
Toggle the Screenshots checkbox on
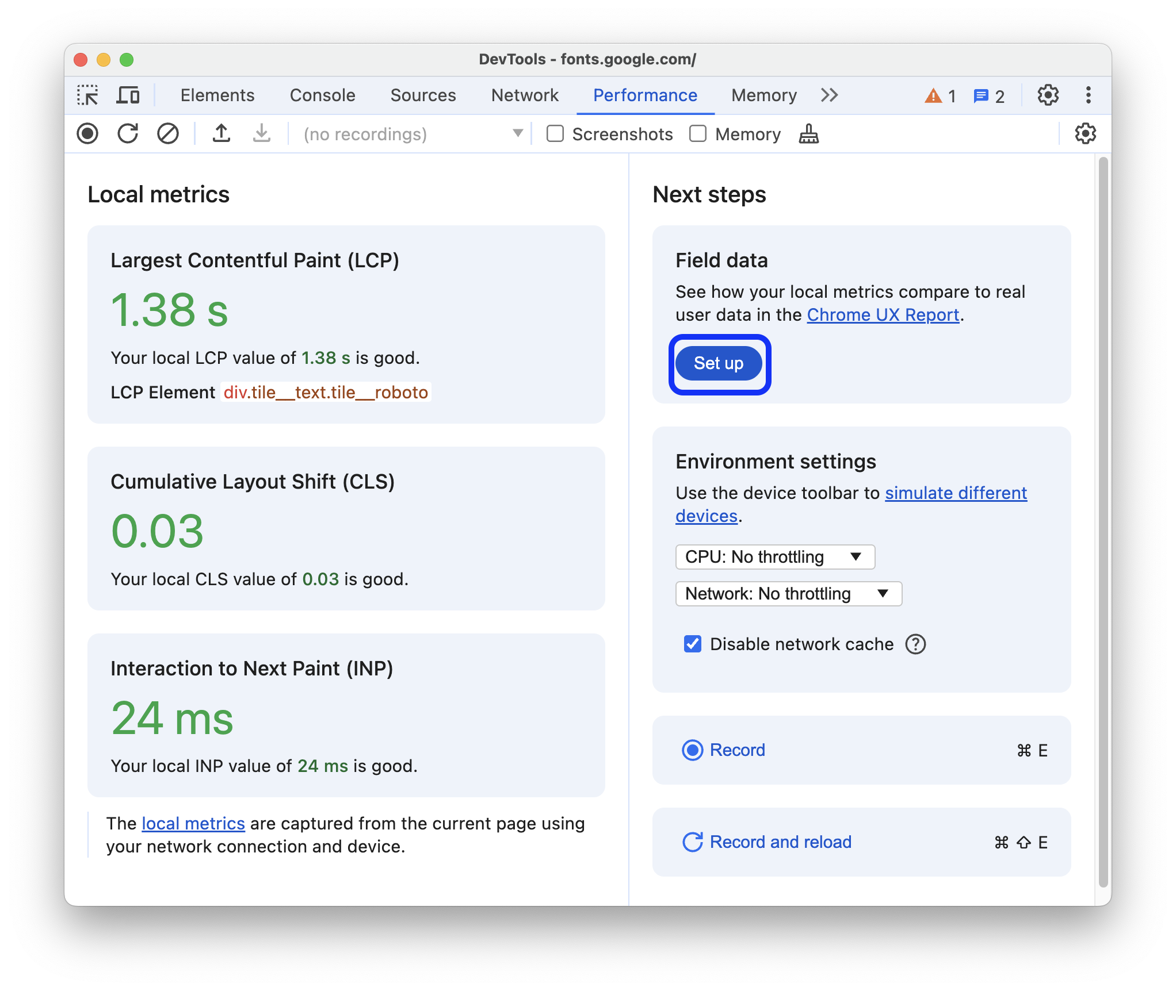[x=552, y=135]
